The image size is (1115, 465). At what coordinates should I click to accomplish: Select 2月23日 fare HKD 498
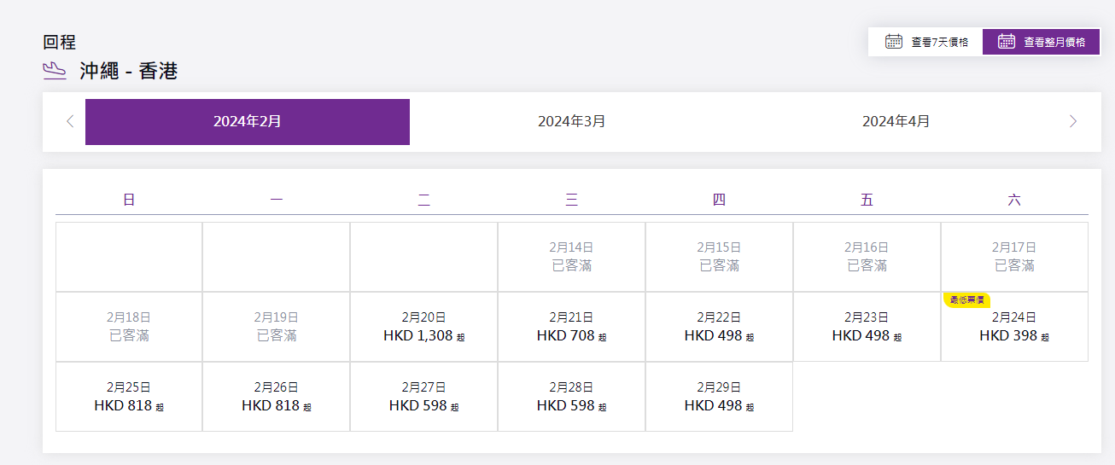pyautogui.click(x=867, y=328)
